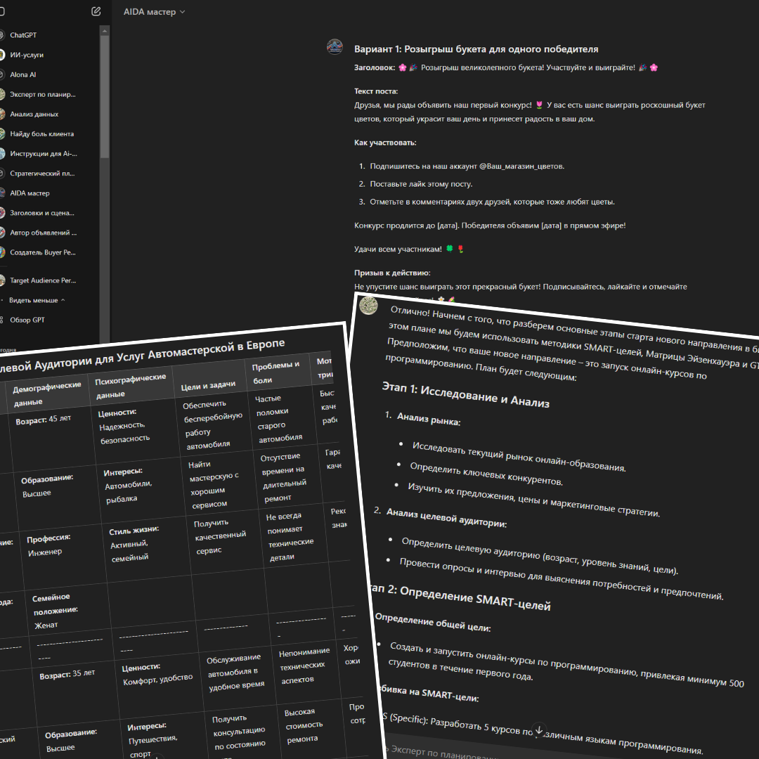Click the sidebar scrollbar up arrow
Image resolution: width=759 pixels, height=759 pixels.
pyautogui.click(x=105, y=30)
